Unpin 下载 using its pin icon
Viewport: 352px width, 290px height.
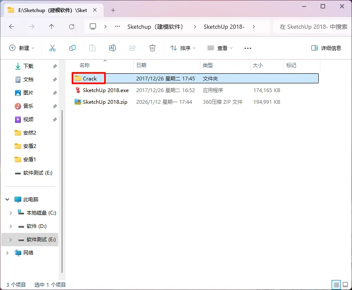(55, 66)
